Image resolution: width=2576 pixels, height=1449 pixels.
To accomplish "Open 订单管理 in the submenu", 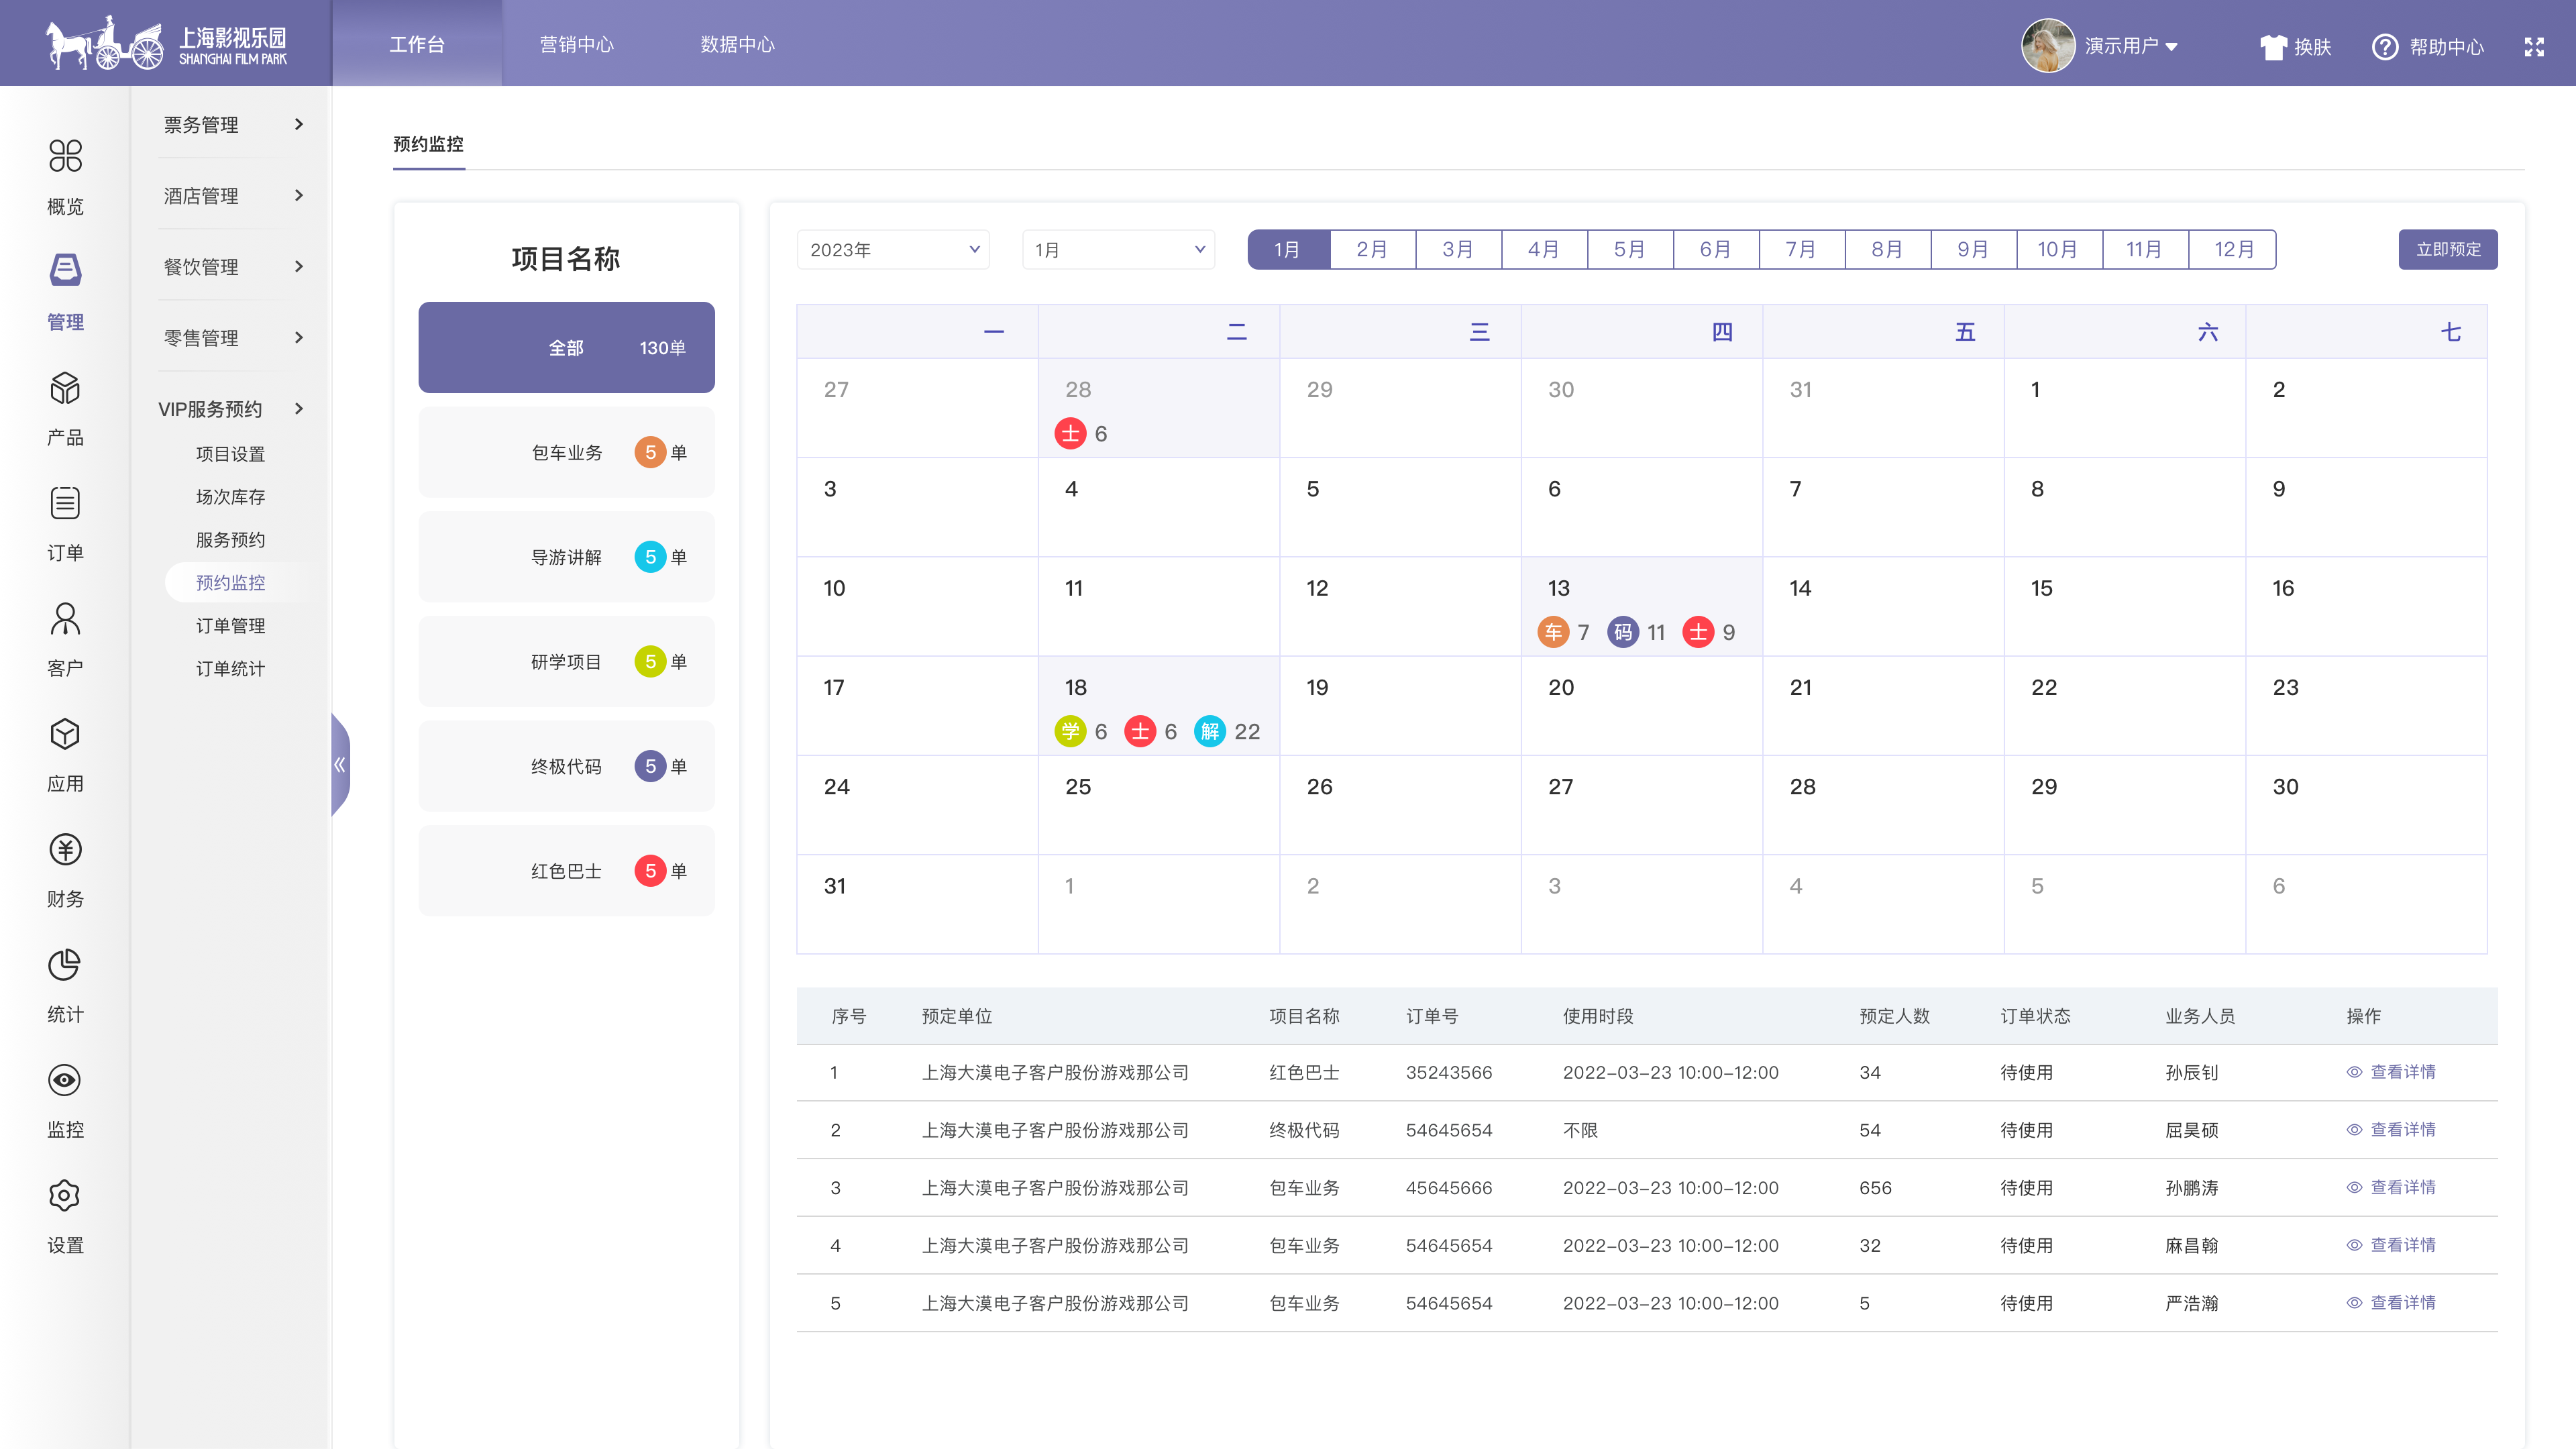I will click(230, 626).
